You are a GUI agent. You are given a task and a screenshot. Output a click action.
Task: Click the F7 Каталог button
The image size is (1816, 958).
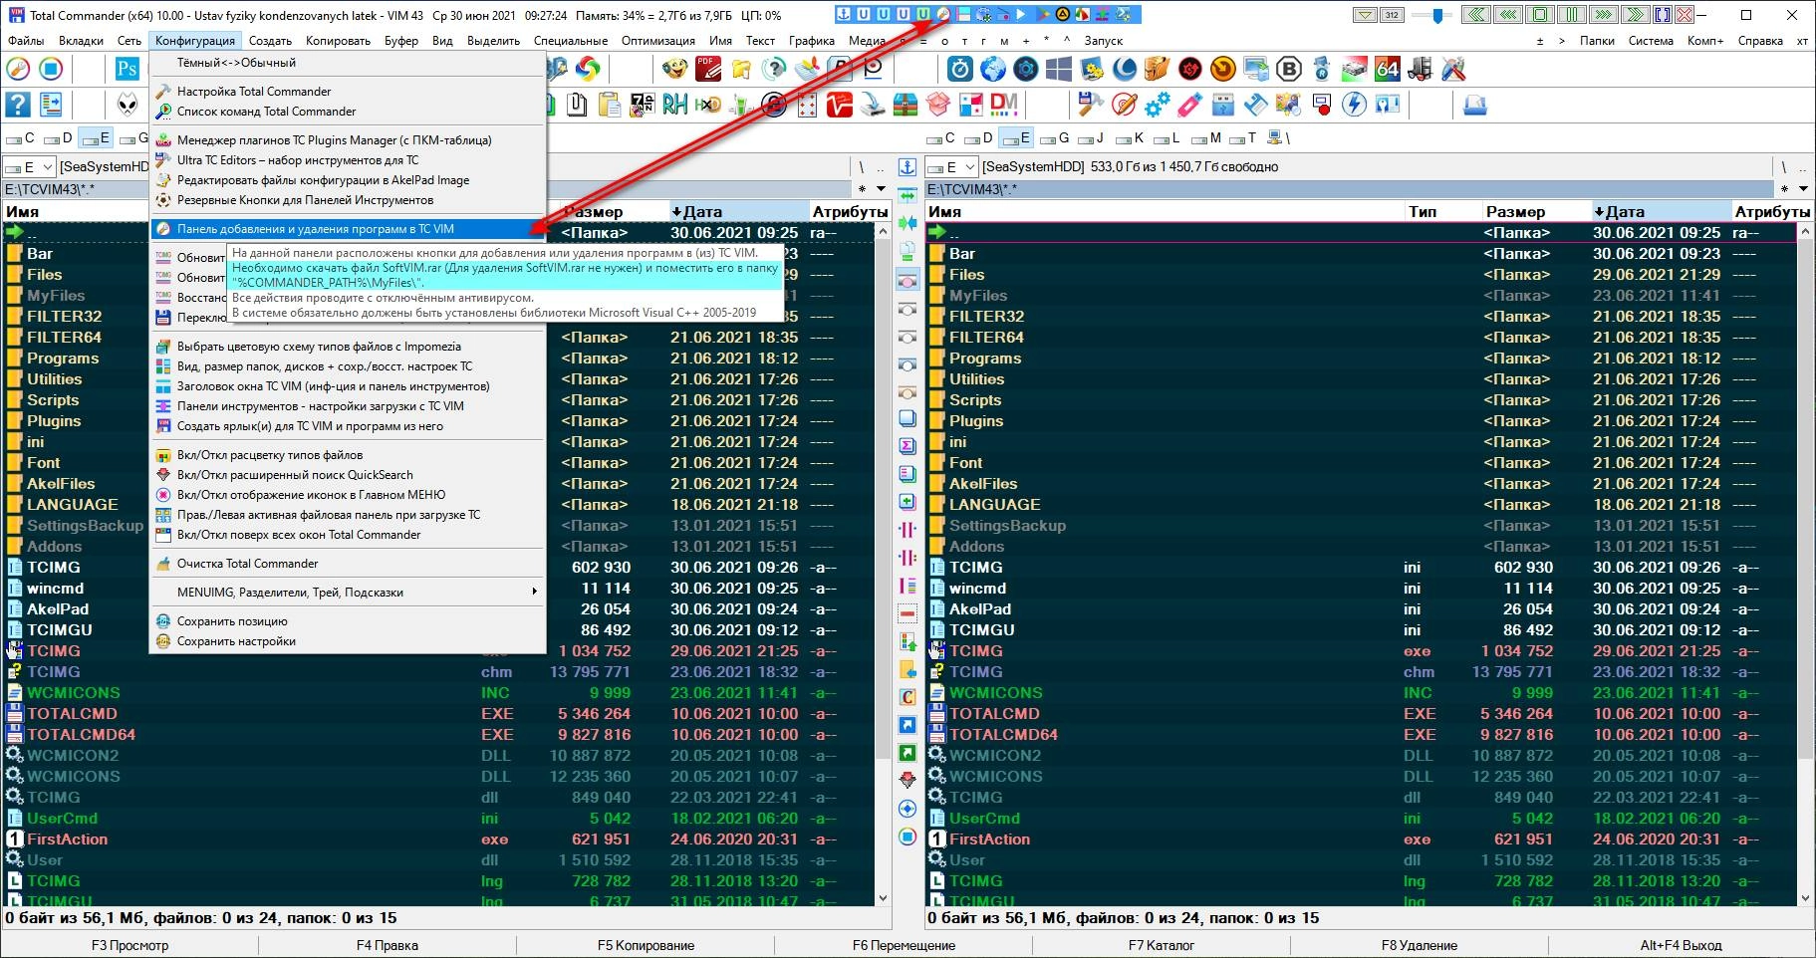point(1161,945)
